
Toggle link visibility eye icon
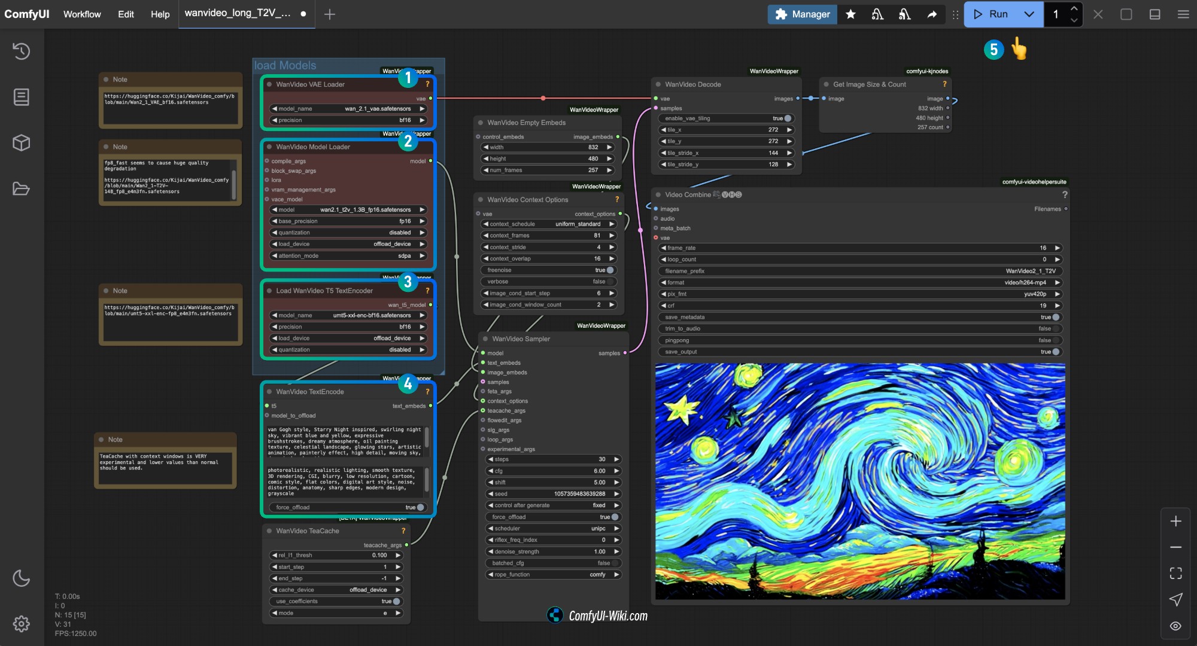point(1175,626)
